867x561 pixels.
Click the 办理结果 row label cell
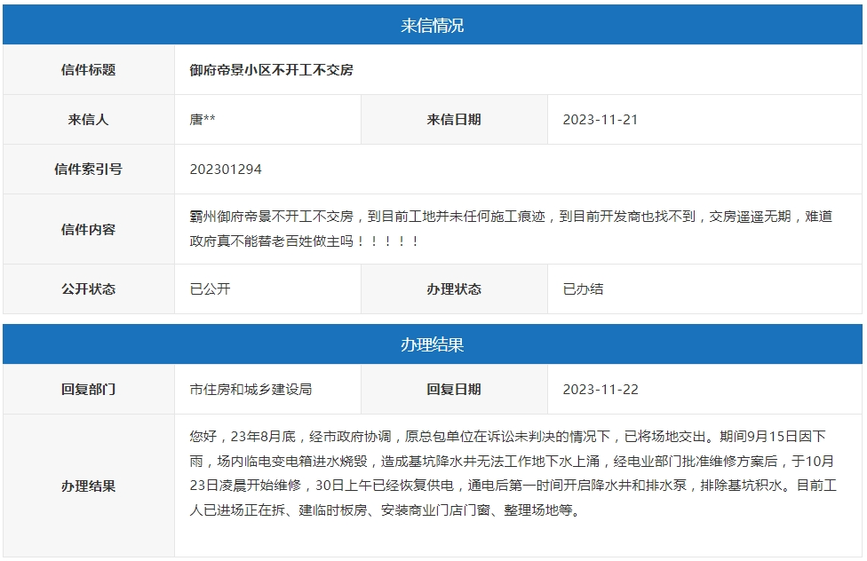(89, 486)
